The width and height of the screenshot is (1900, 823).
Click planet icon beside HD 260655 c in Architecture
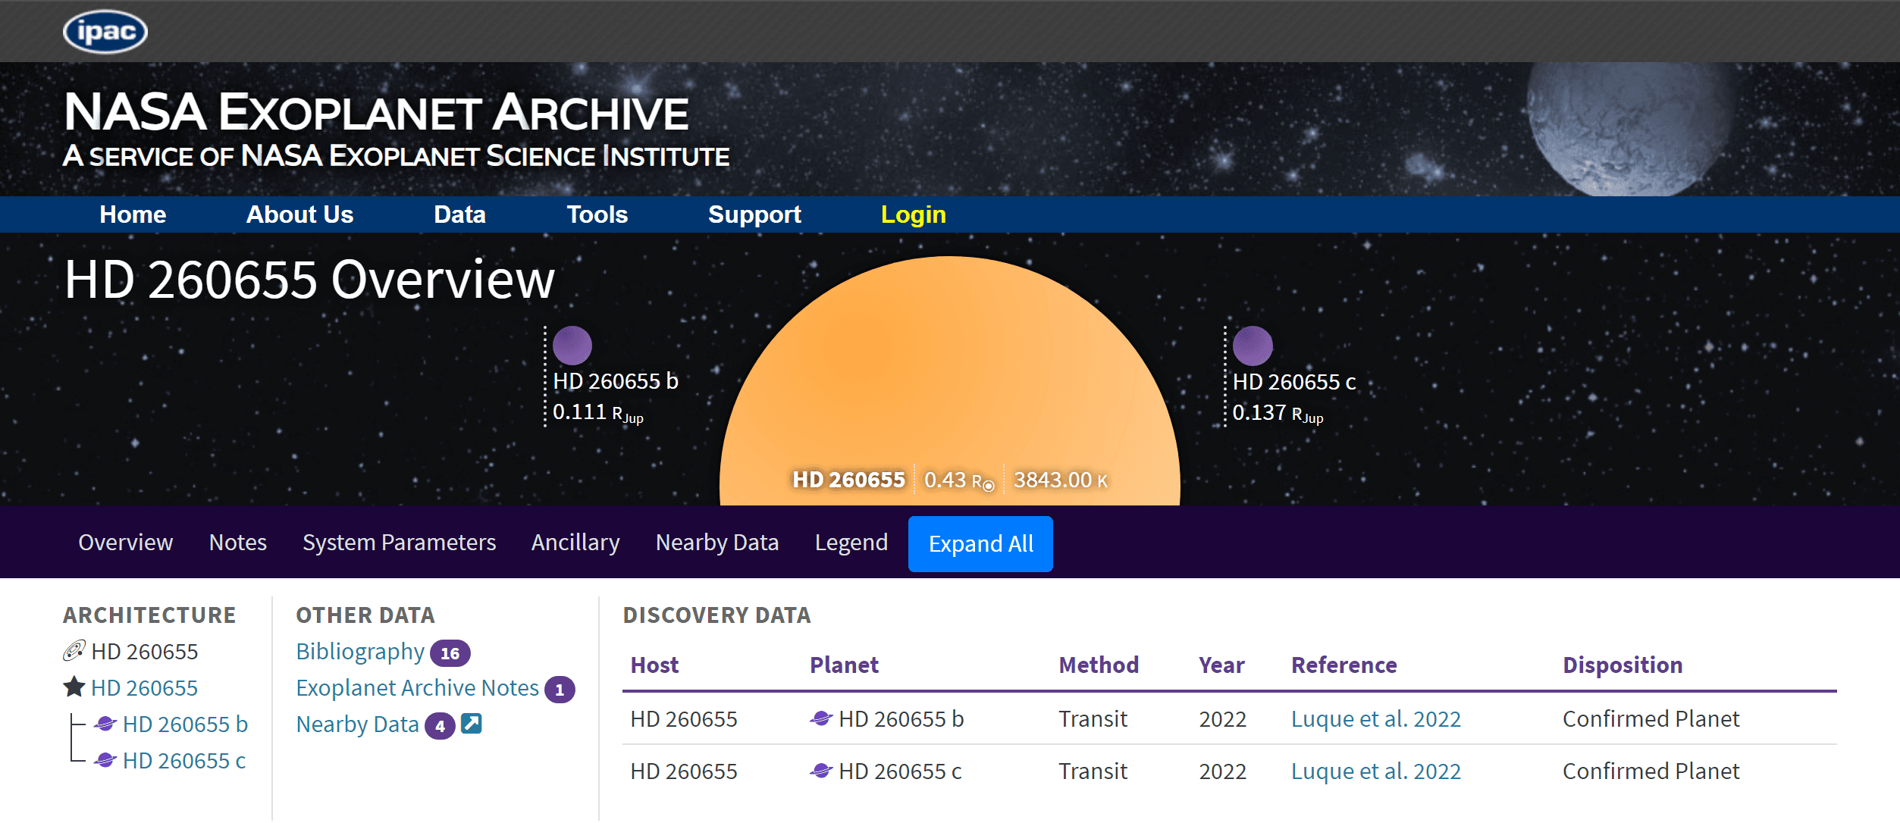click(x=105, y=760)
